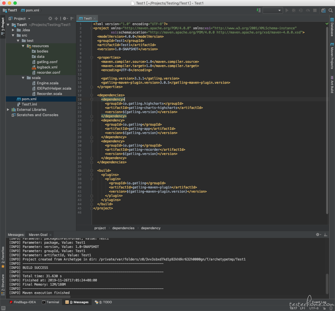335x311 pixels.
Task: Close the Maven Goal tab
Action: pyautogui.click(x=50, y=235)
